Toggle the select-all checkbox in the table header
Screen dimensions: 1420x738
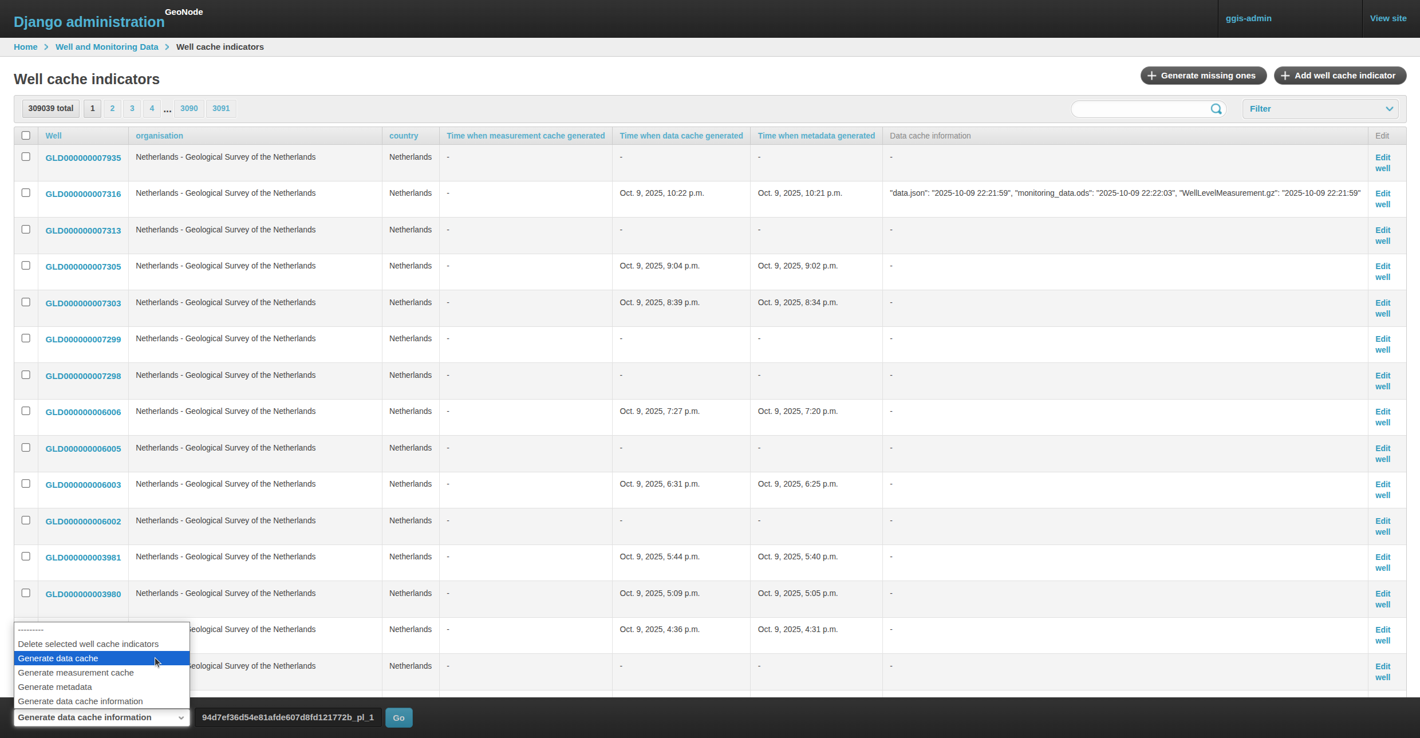(x=26, y=135)
